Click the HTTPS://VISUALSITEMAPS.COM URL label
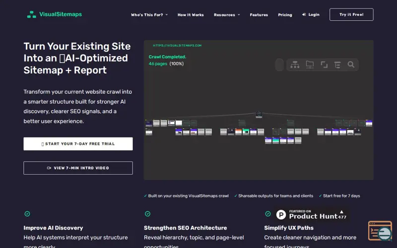397x248 pixels. 177,46
